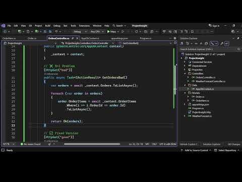The width and height of the screenshot is (242, 182).
Task: Click the navigate backward toolbar icon
Action: click(x=5, y=31)
